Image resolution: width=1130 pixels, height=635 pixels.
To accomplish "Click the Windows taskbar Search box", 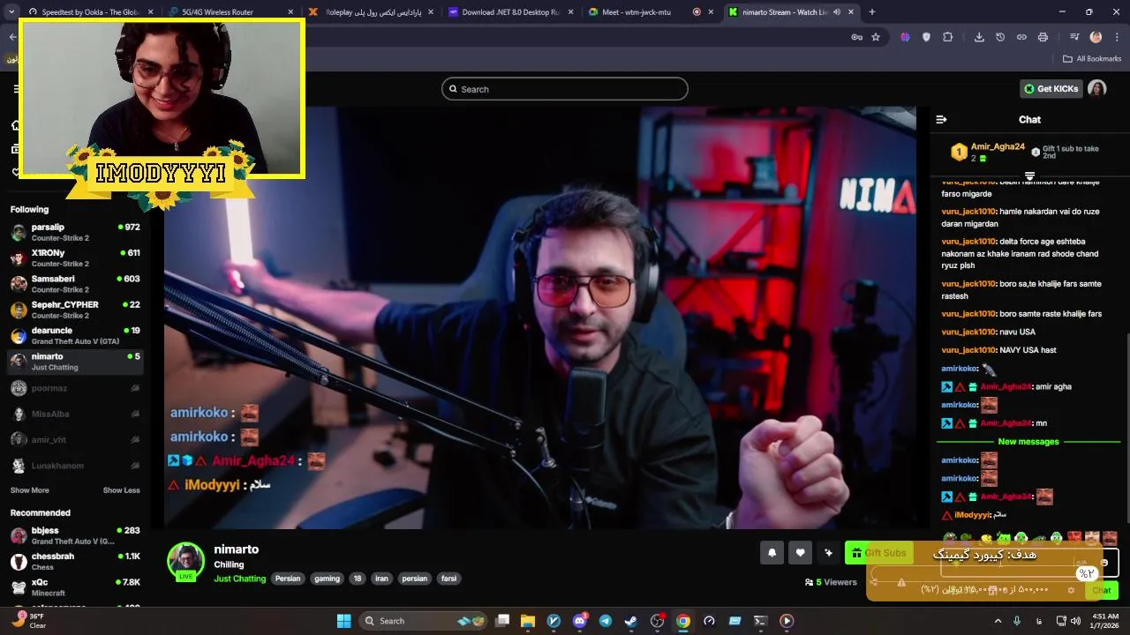I will pos(424,621).
